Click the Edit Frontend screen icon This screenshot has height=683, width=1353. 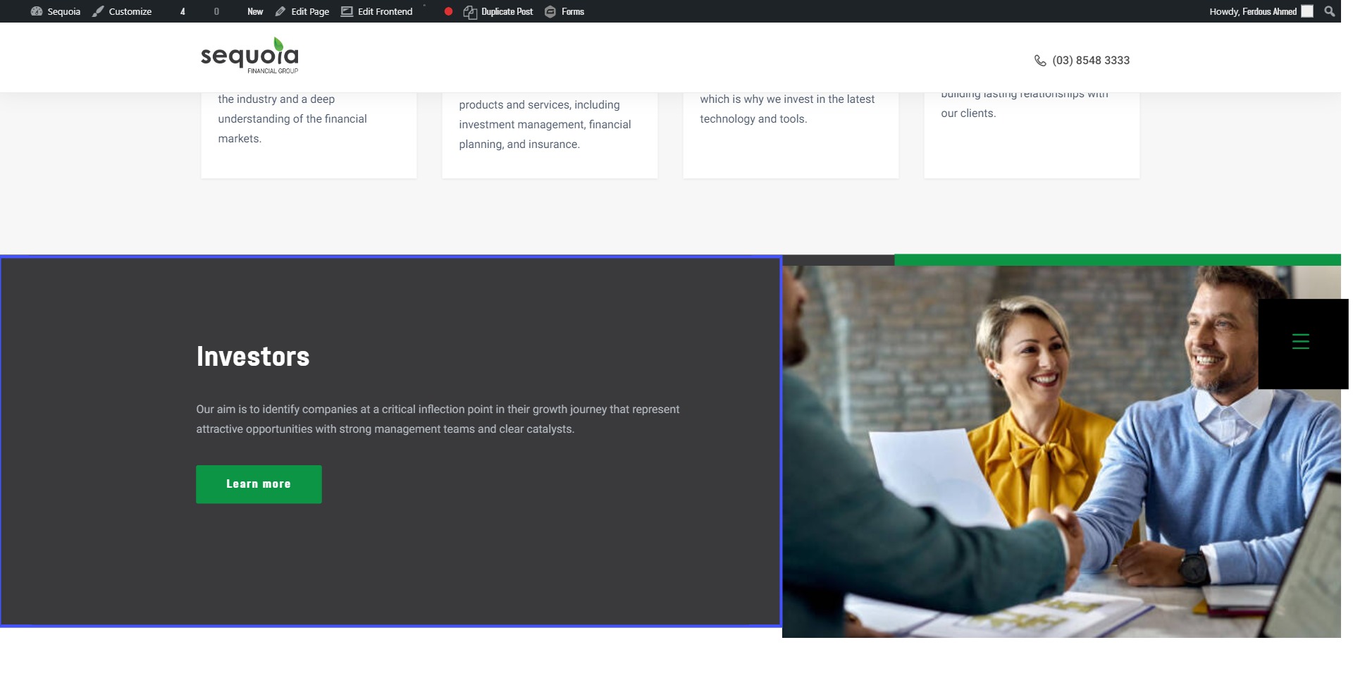pos(347,11)
